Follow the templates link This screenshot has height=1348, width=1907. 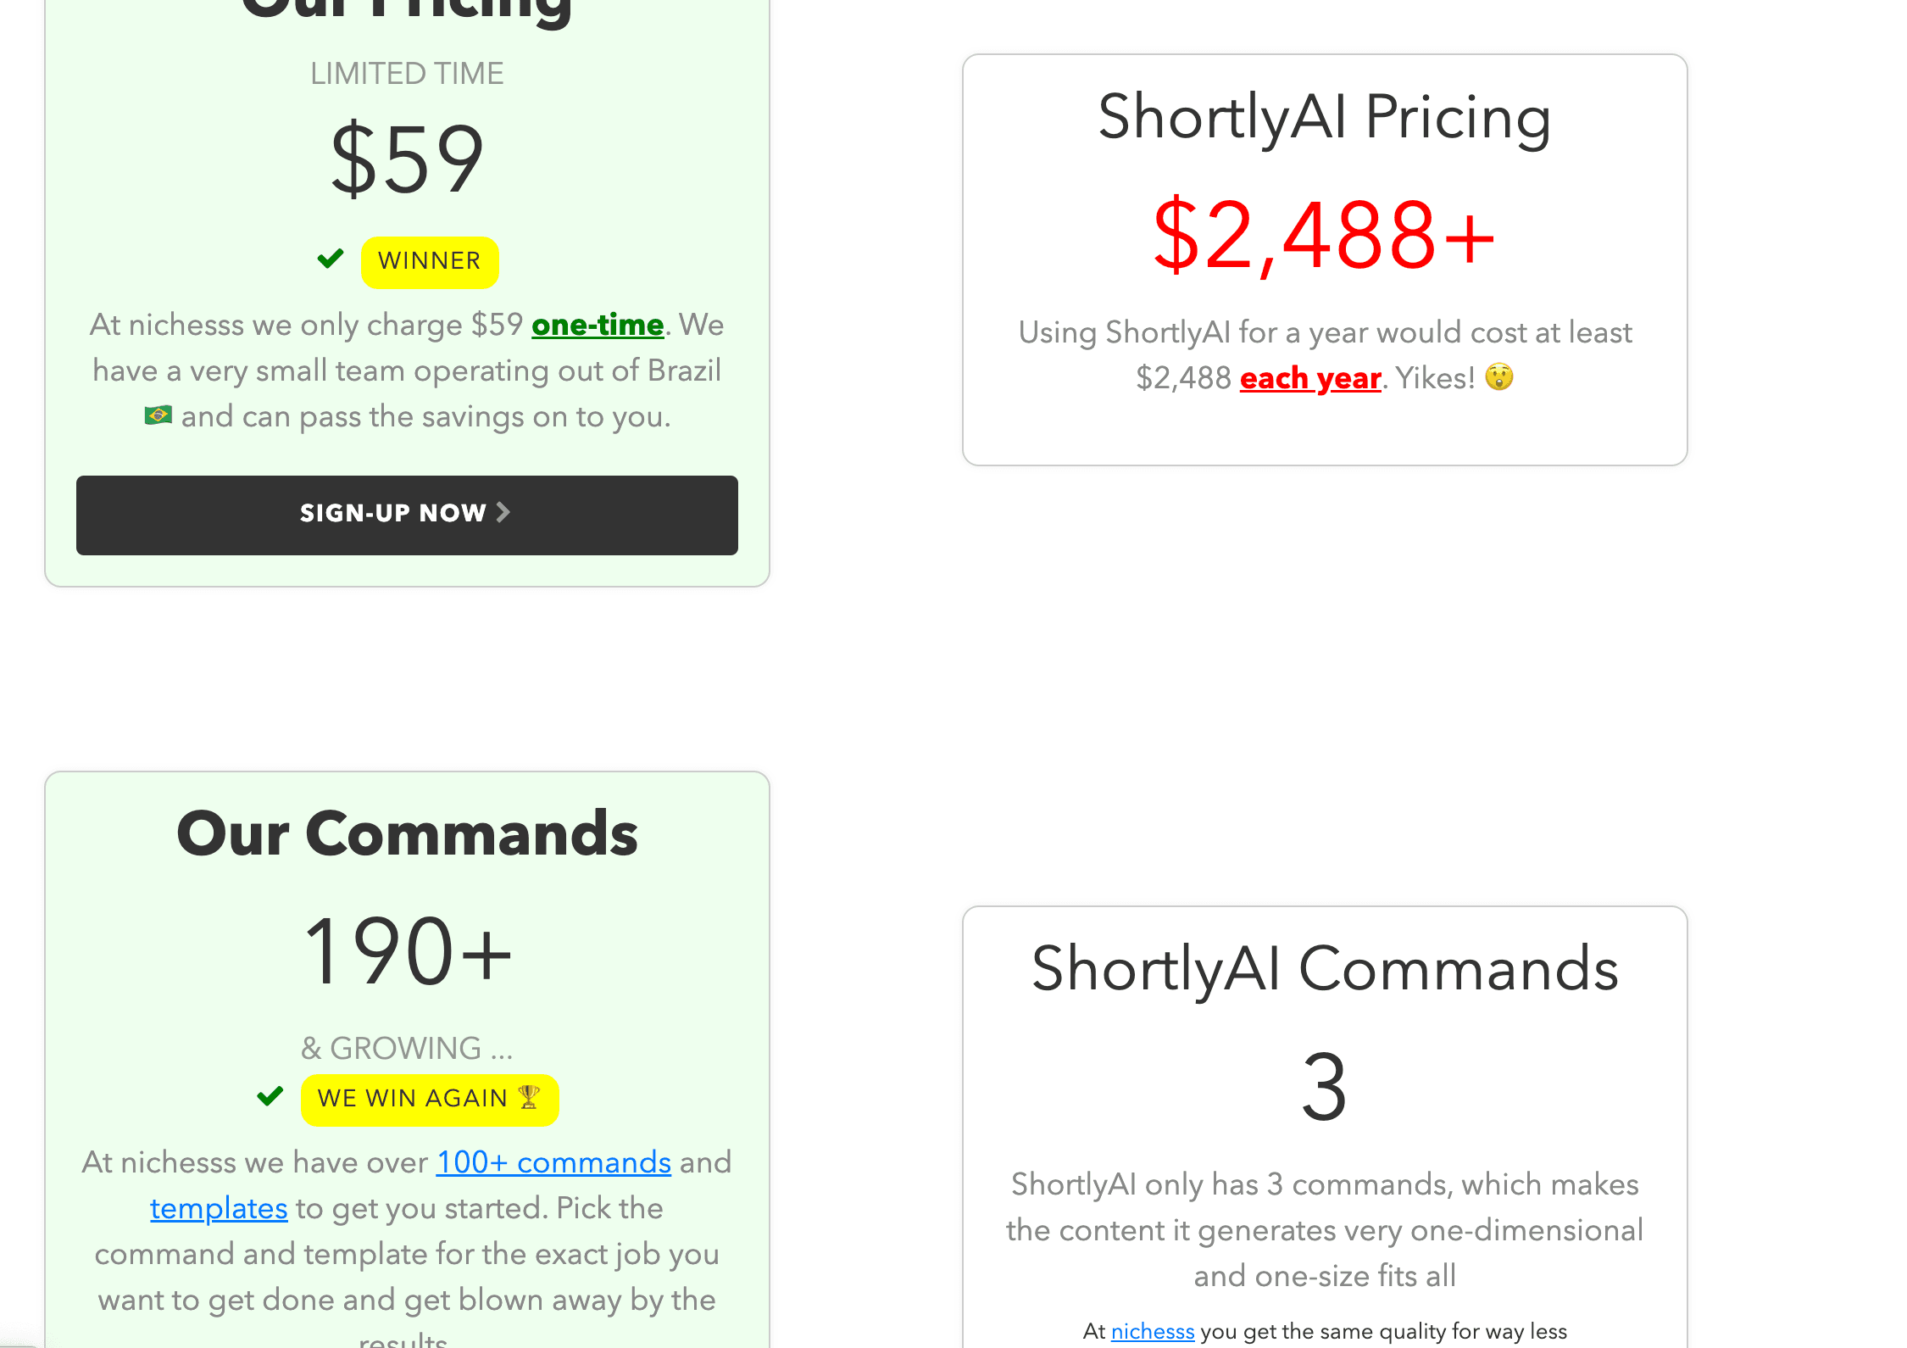click(x=219, y=1208)
